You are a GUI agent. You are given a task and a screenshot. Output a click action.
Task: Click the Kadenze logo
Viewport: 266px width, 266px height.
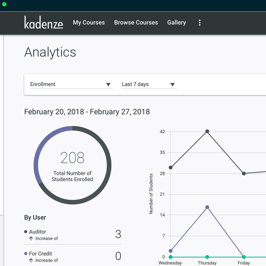[43, 23]
